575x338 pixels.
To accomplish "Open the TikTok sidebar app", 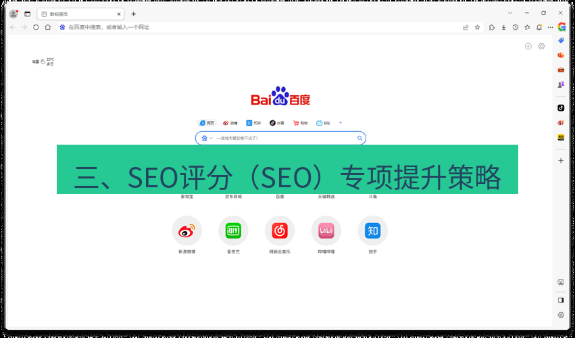I will (x=561, y=108).
